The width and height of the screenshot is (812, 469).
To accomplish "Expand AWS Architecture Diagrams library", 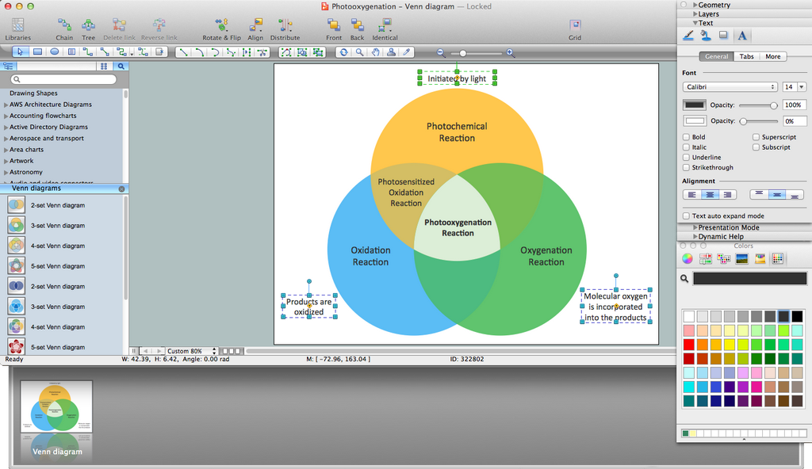I will pos(6,105).
